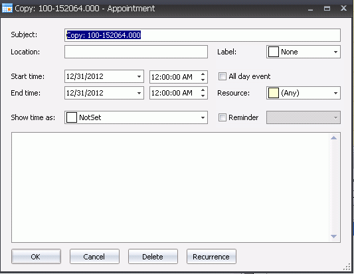Toggle the Reminder checkbox
Viewport: 354px width, 274px height.
coord(222,117)
